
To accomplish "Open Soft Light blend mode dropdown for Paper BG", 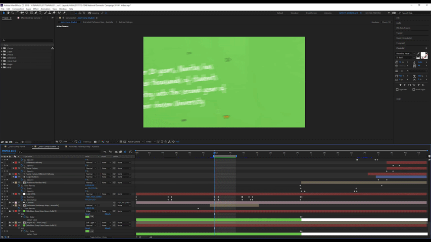I will point(91,222).
